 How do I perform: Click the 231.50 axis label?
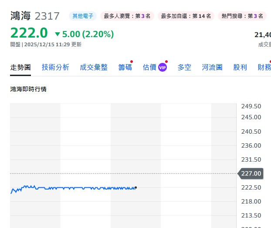tap(251, 159)
